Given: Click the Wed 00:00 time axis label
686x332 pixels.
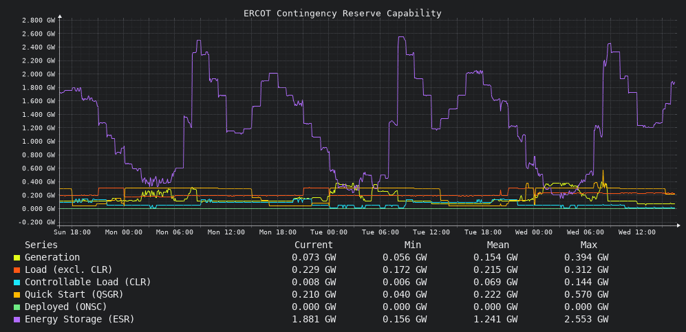Looking at the screenshot, I should (534, 232).
